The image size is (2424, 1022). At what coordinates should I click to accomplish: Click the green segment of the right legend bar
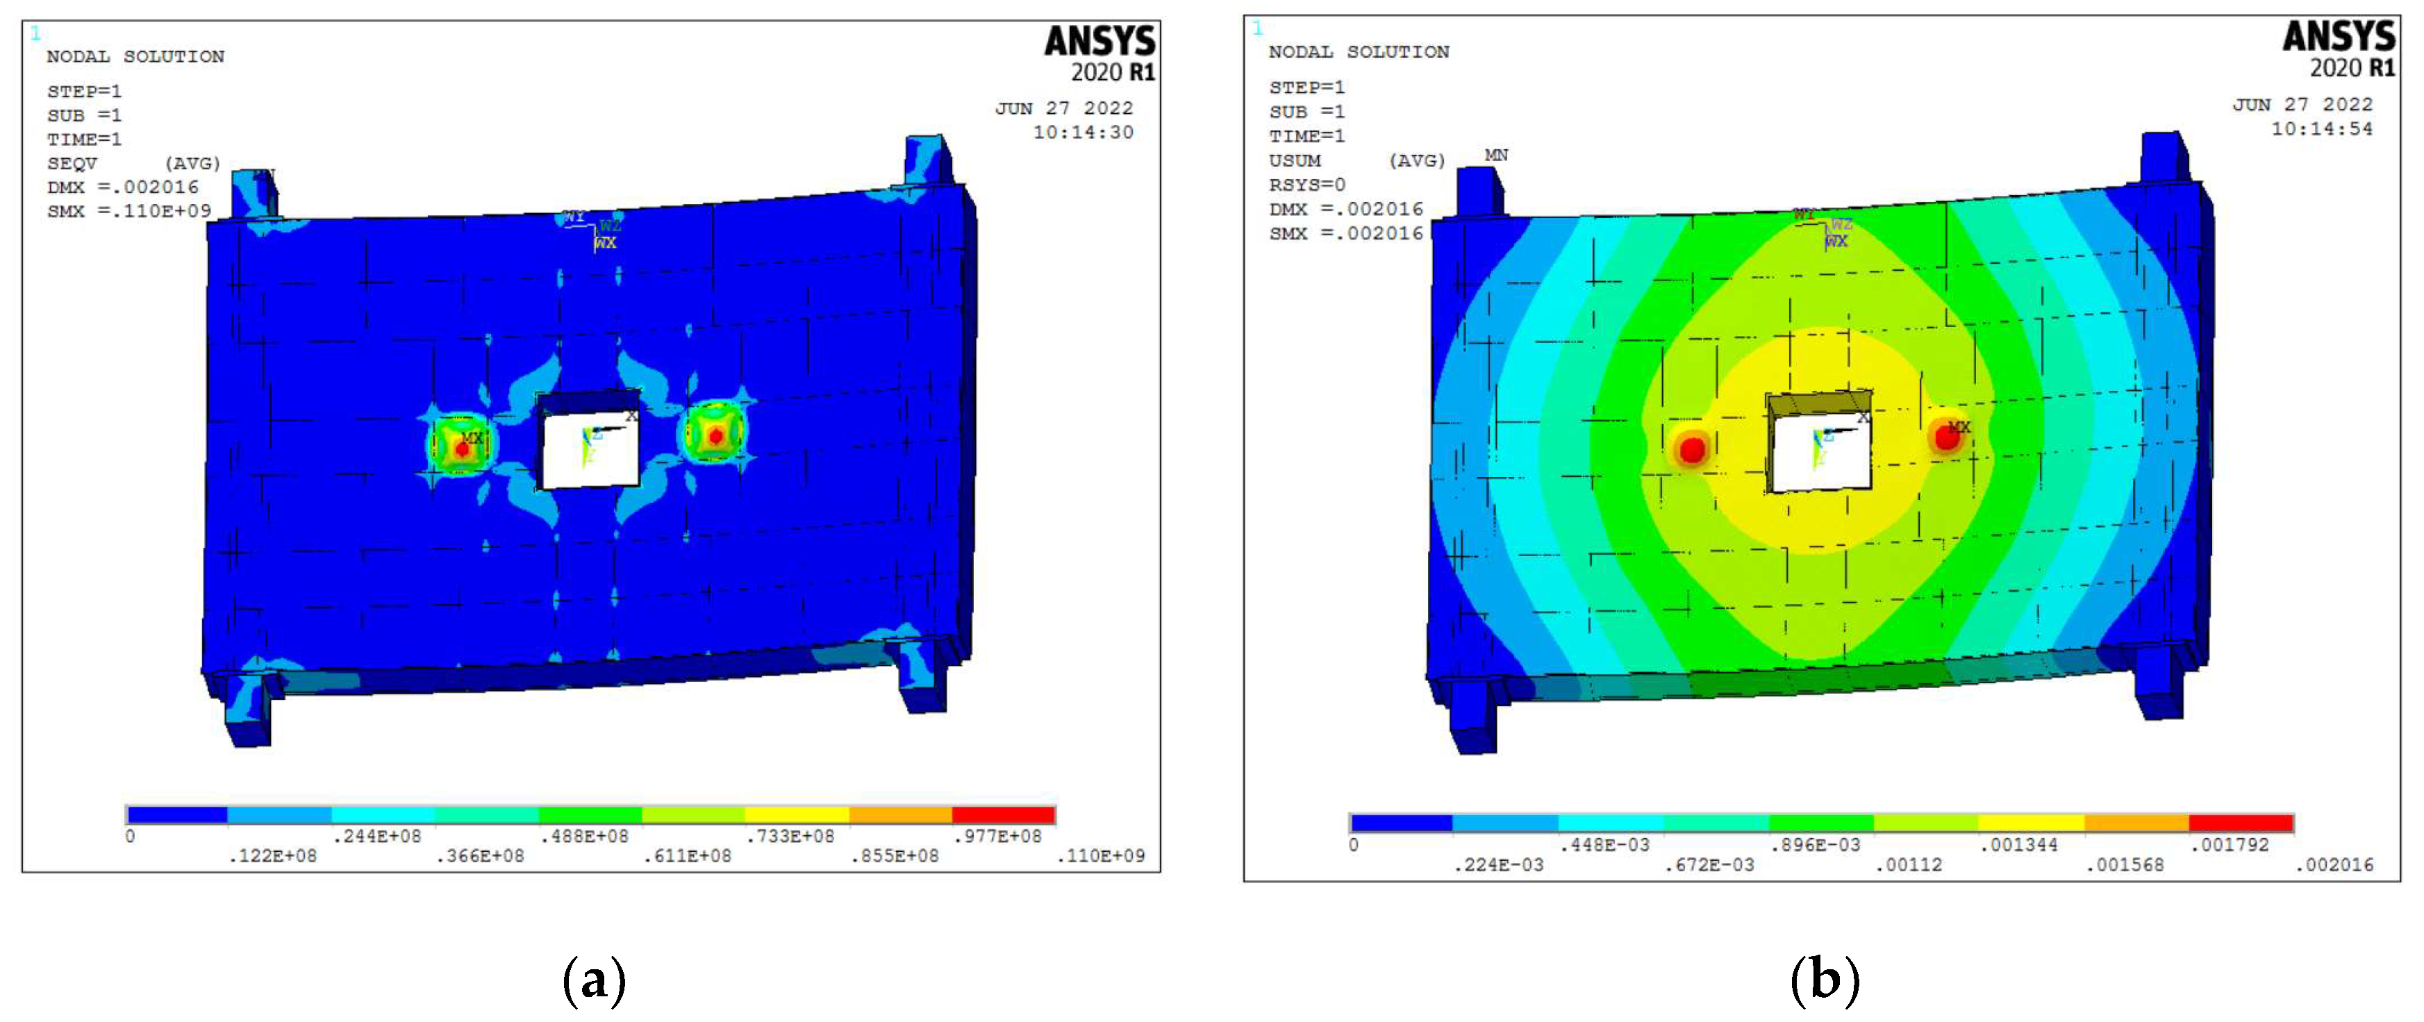(x=1821, y=823)
